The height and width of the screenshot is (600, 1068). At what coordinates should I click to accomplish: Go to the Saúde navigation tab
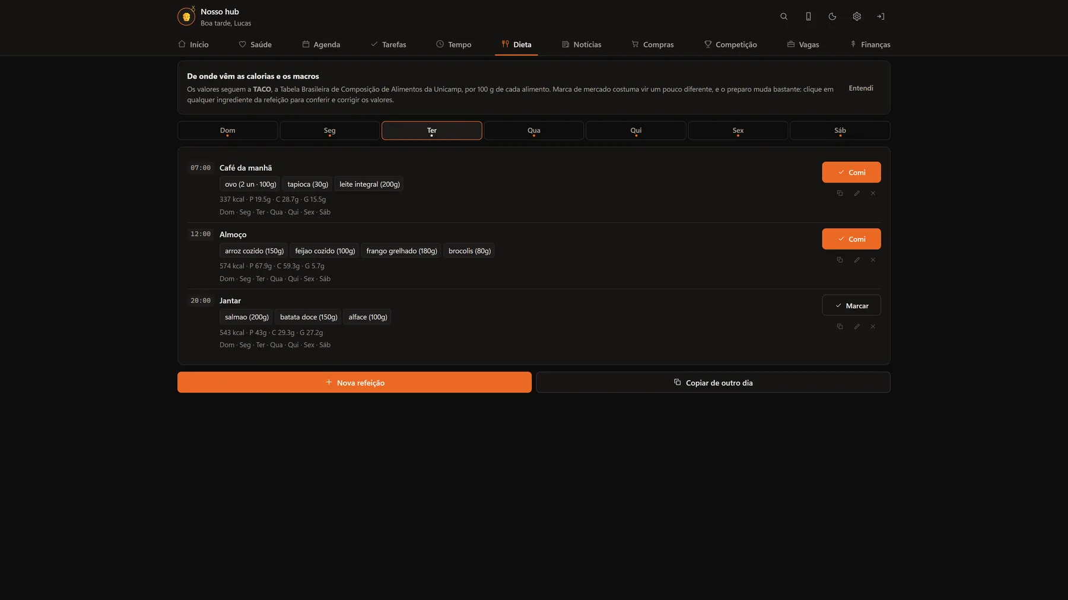point(255,44)
